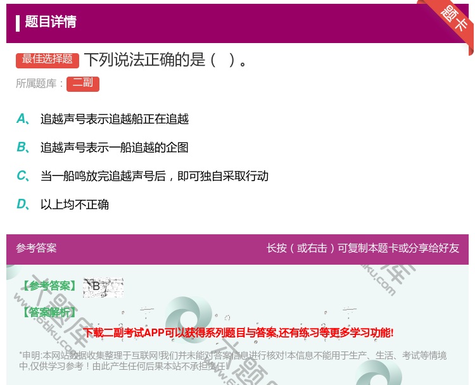
Task: Select answer option B 追越声号表示一船追越的企图
Action: coord(103,147)
